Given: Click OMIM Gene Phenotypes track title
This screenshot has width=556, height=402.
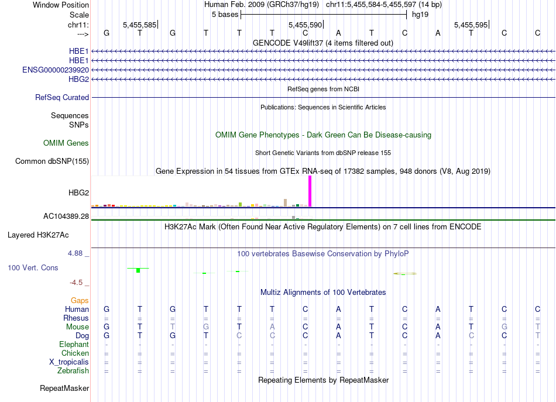Looking at the screenshot, I should 323,135.
